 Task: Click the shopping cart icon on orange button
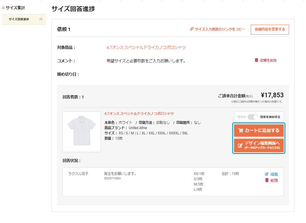point(241,130)
